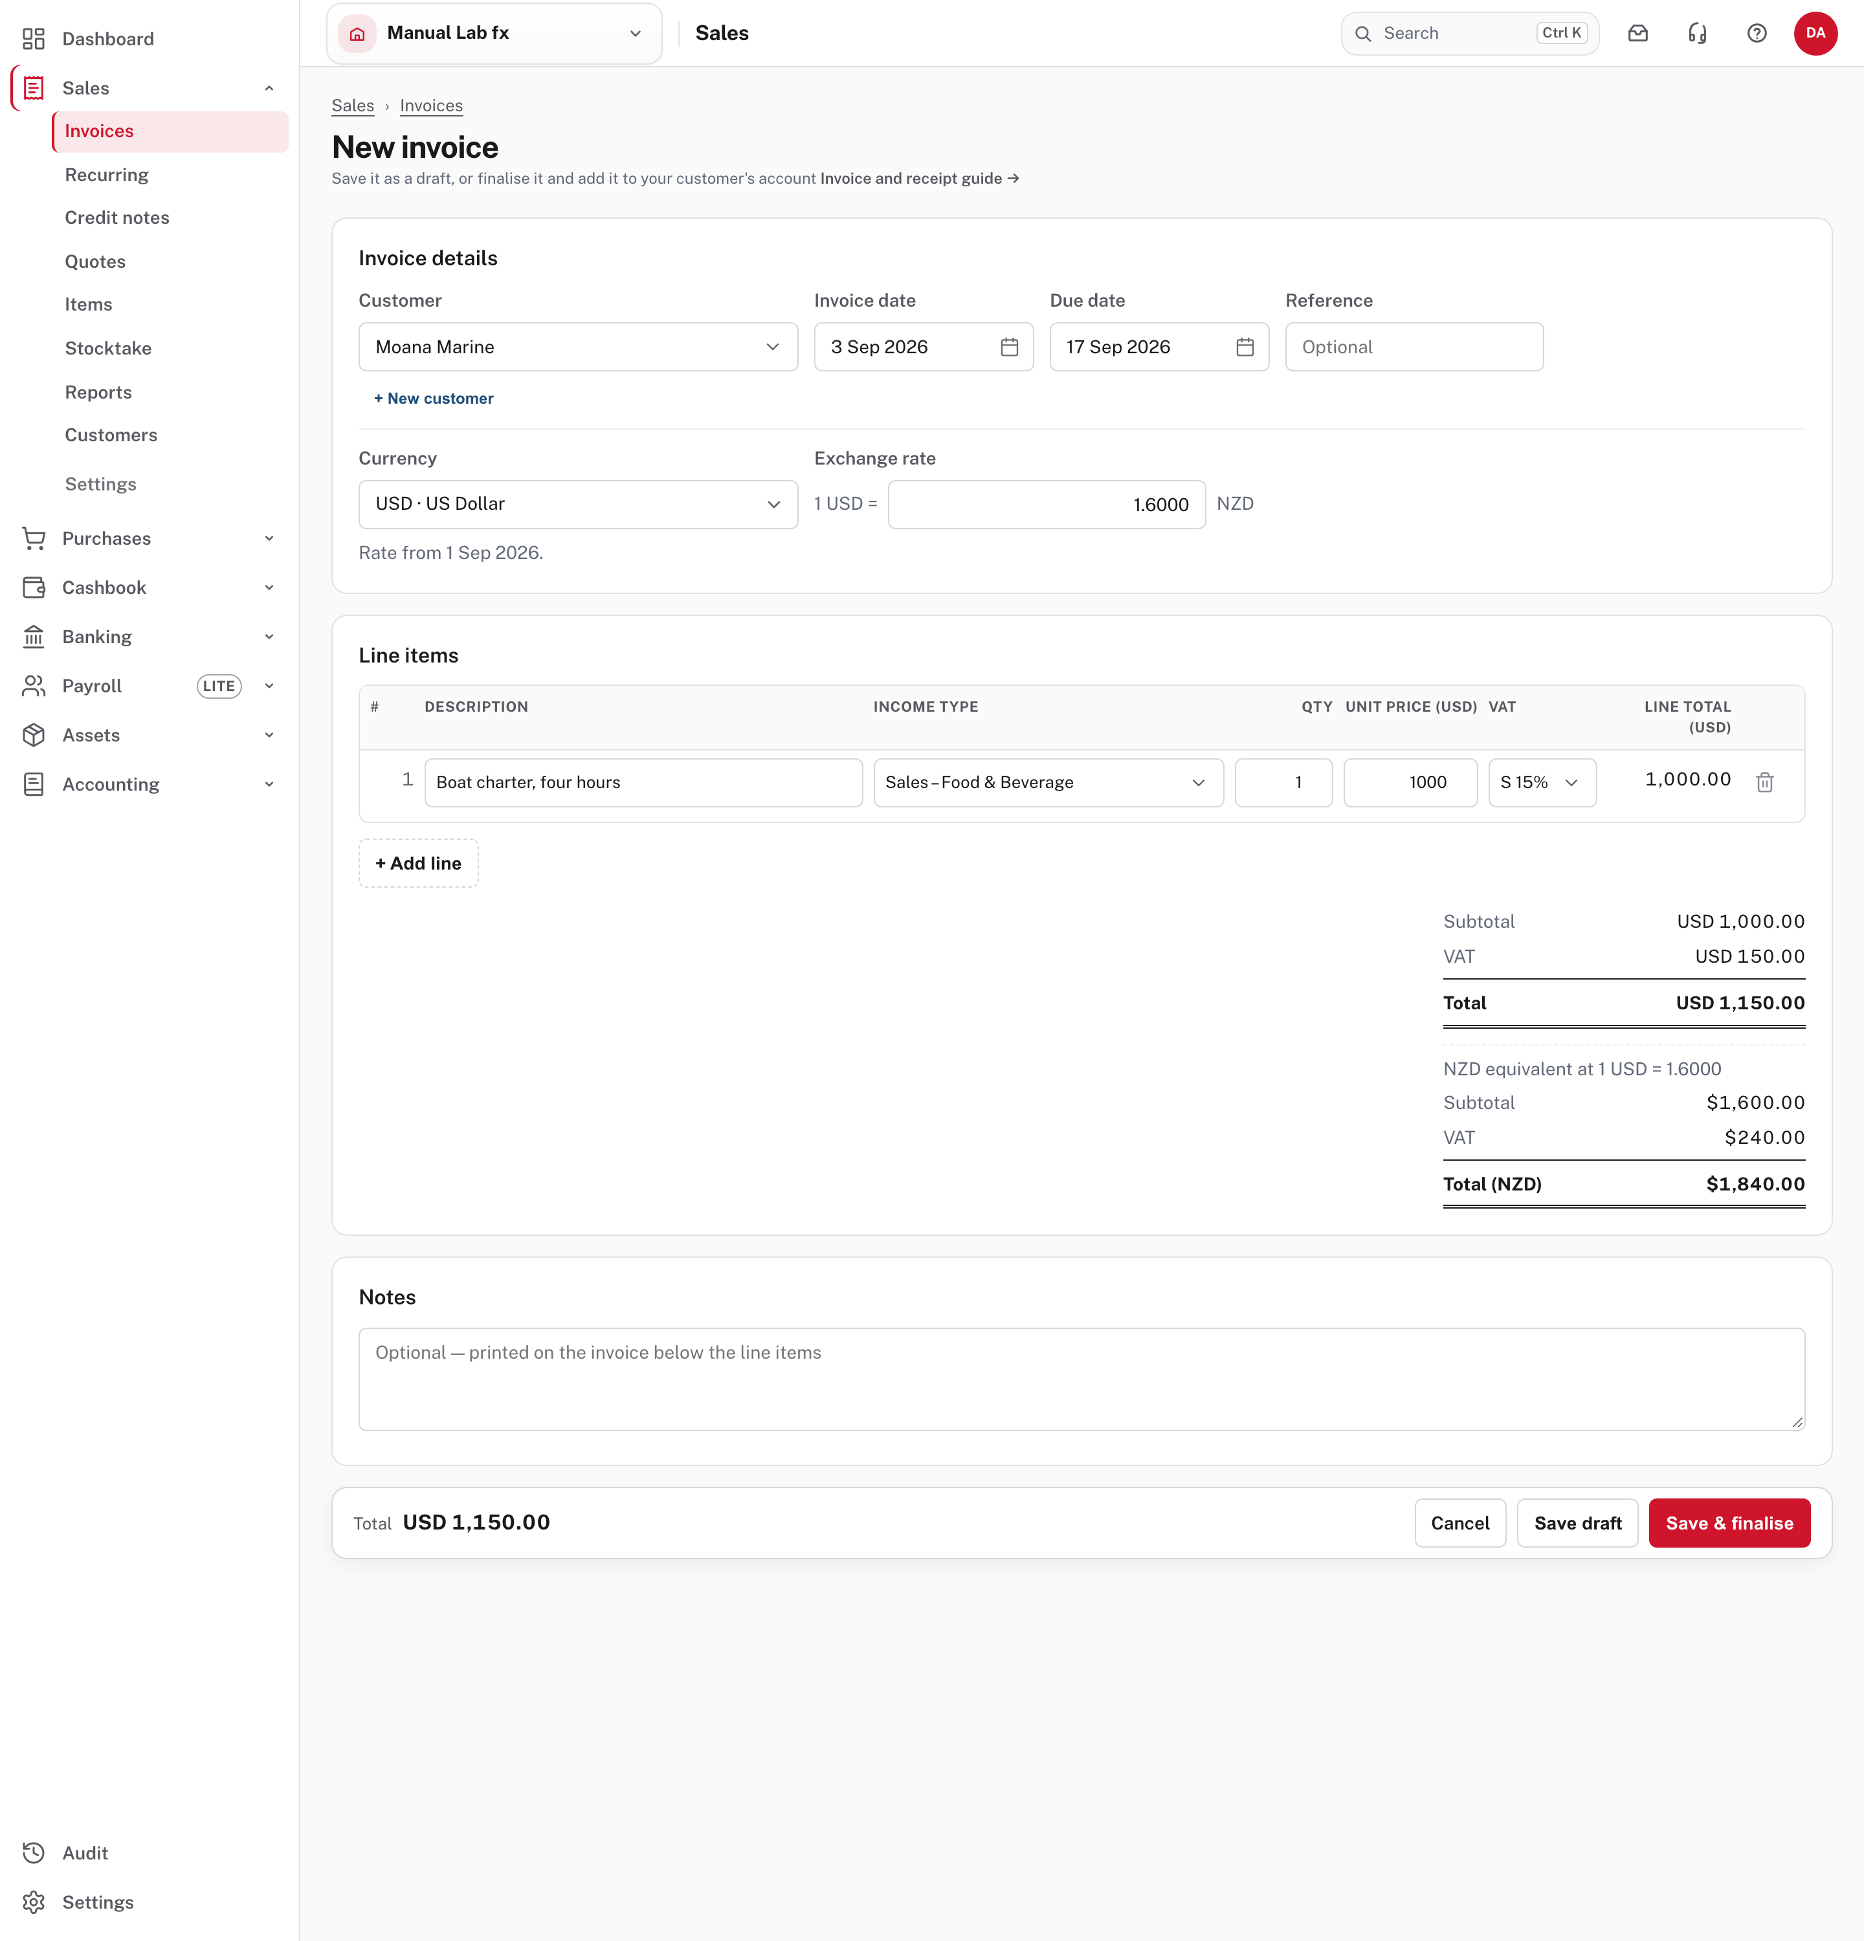1864x1941 pixels.
Task: Click the exchange rate field showing 1.6000
Action: tap(1047, 504)
